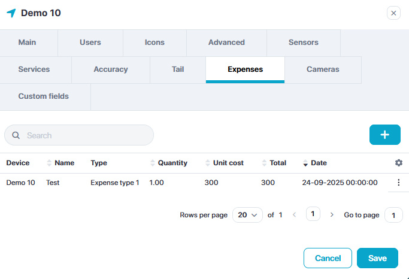
Task: Focus the expenses Search field
Action: (x=84, y=135)
